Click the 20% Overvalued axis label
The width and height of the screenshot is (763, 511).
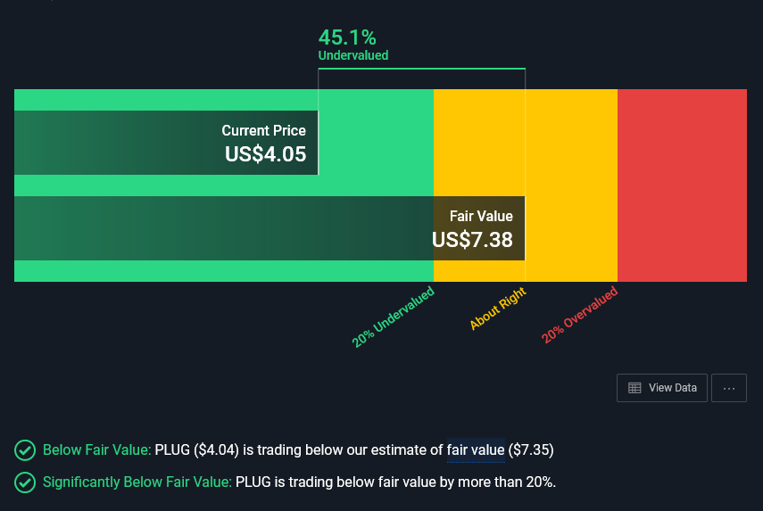pyautogui.click(x=579, y=315)
